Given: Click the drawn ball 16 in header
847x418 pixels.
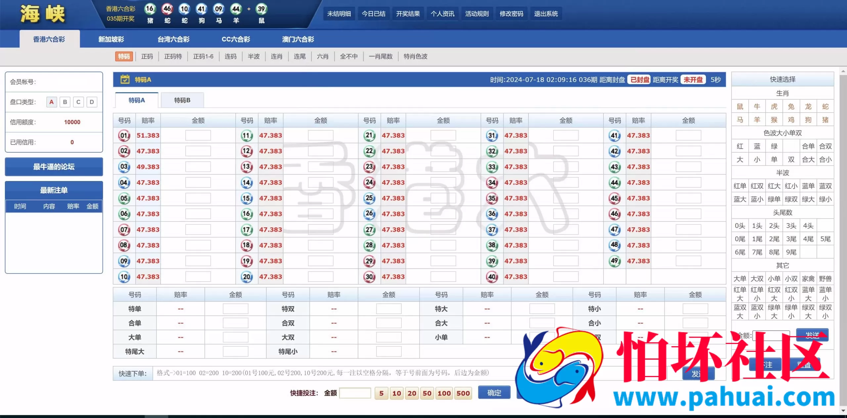Looking at the screenshot, I should pos(150,9).
